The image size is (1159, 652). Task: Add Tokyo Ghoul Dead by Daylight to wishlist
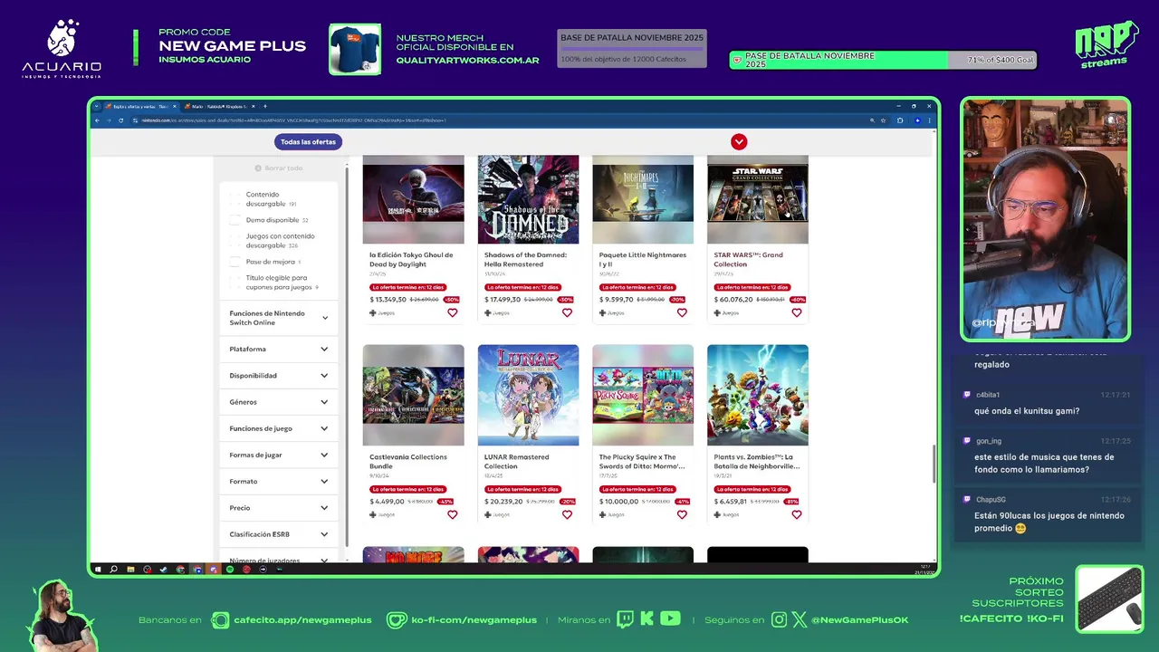[452, 312]
